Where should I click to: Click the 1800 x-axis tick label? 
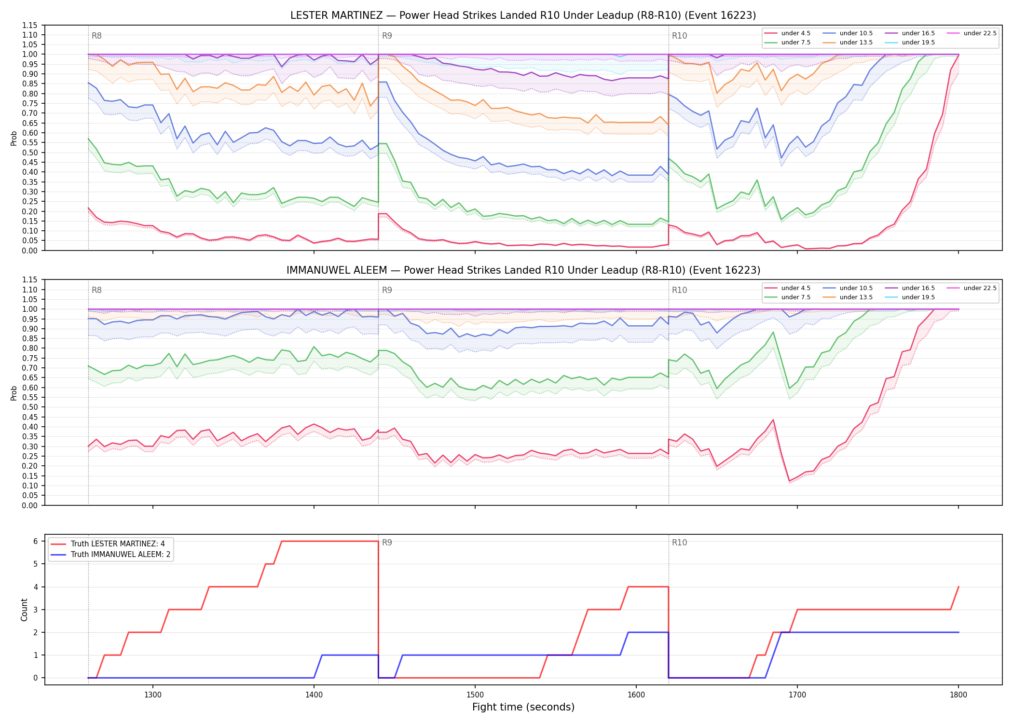[958, 695]
